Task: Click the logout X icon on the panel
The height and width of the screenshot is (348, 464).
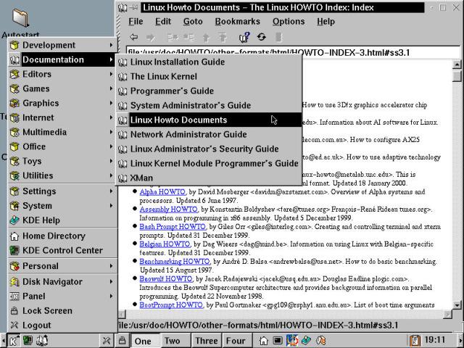Action: (106, 340)
